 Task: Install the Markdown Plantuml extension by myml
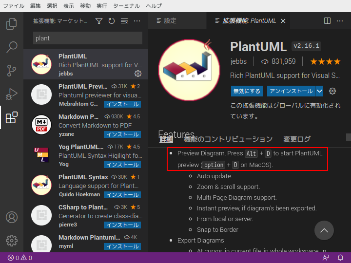pyautogui.click(x=122, y=246)
